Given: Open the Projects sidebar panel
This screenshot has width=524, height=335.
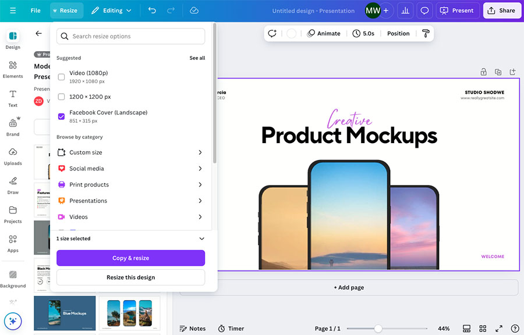Looking at the screenshot, I should point(13,215).
